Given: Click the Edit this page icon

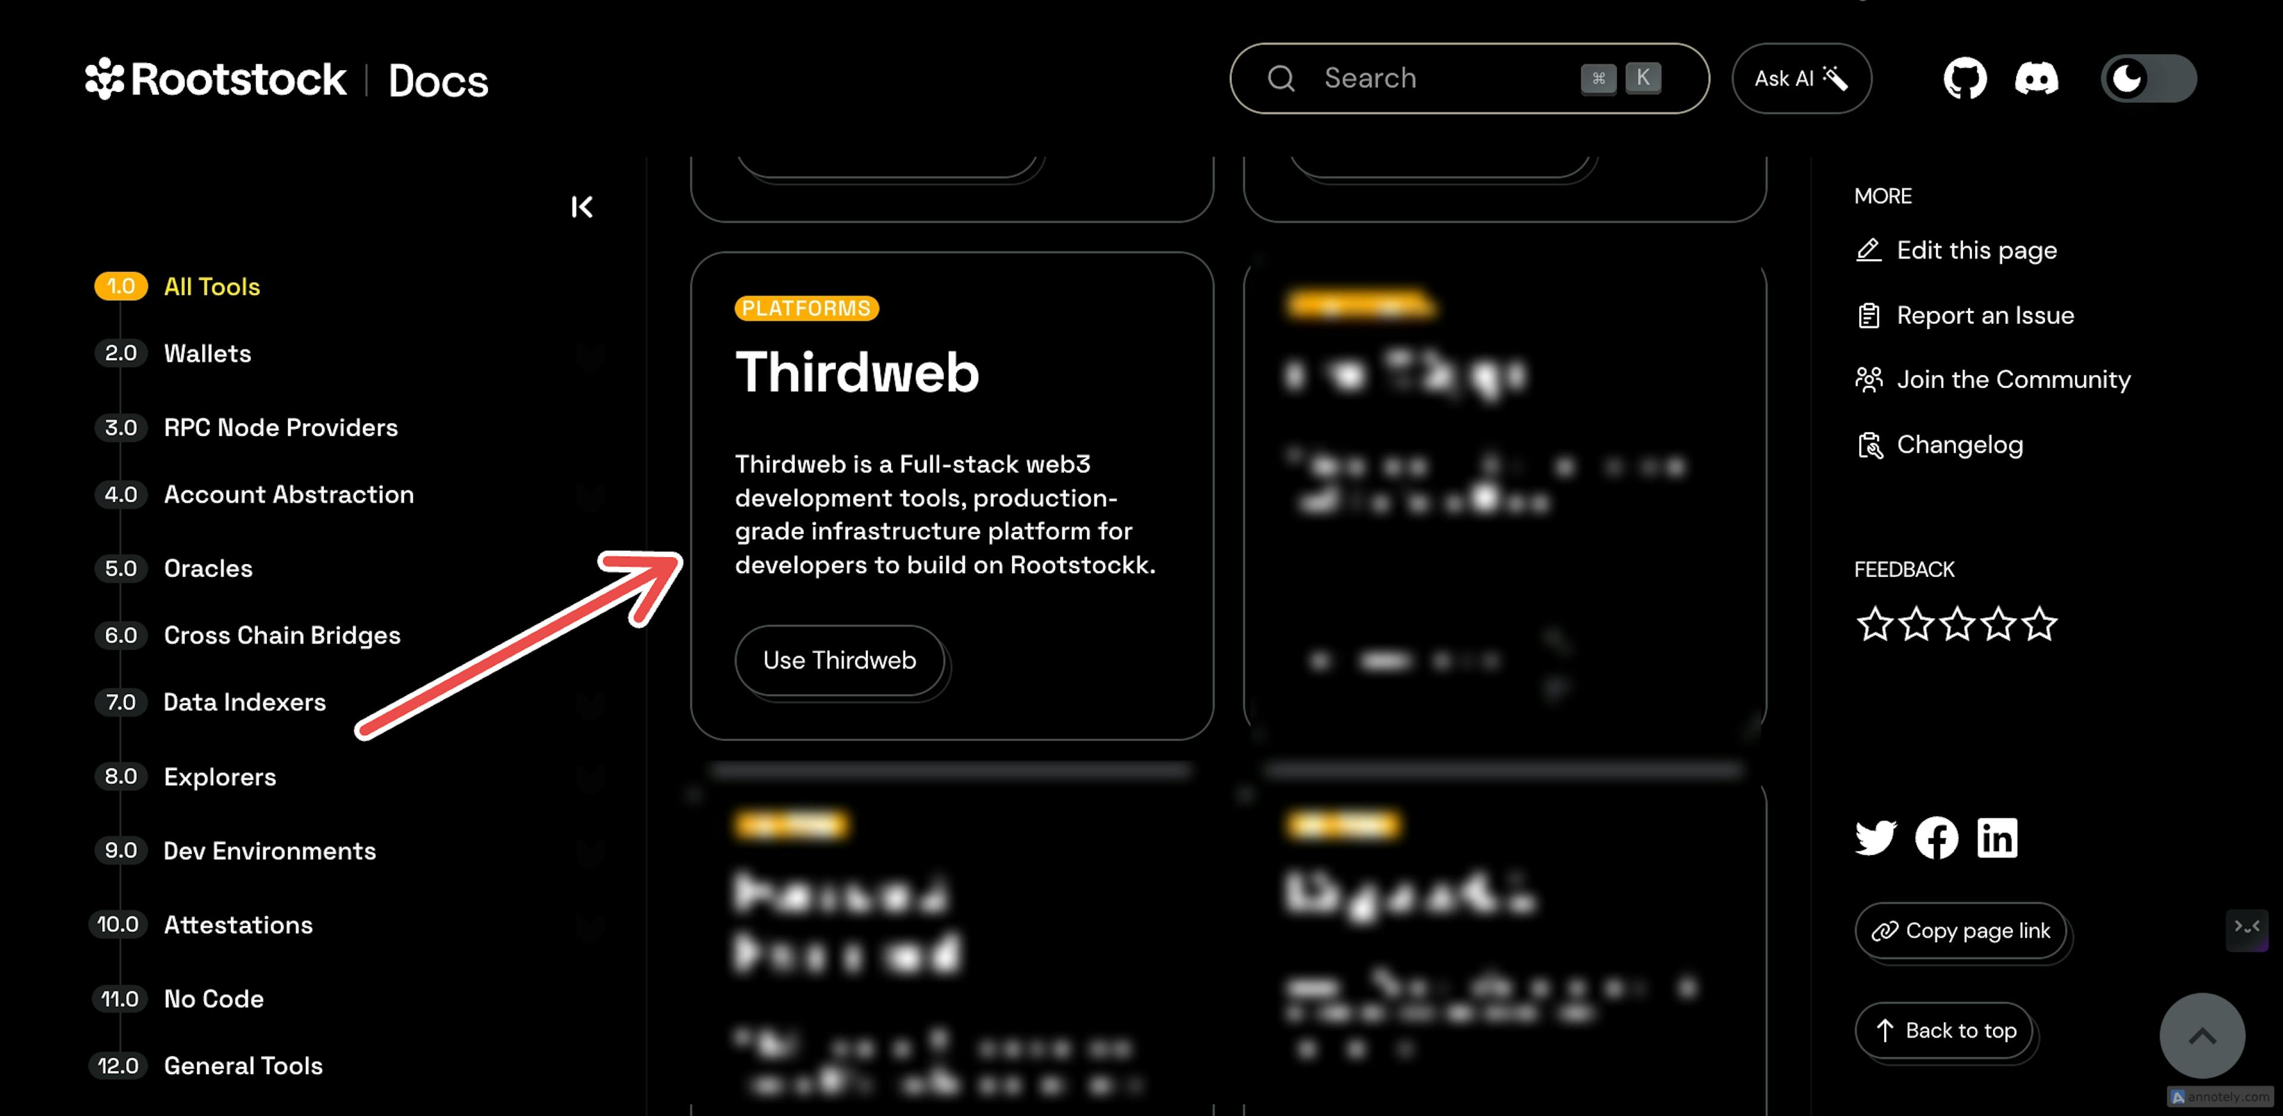Looking at the screenshot, I should coord(1867,250).
